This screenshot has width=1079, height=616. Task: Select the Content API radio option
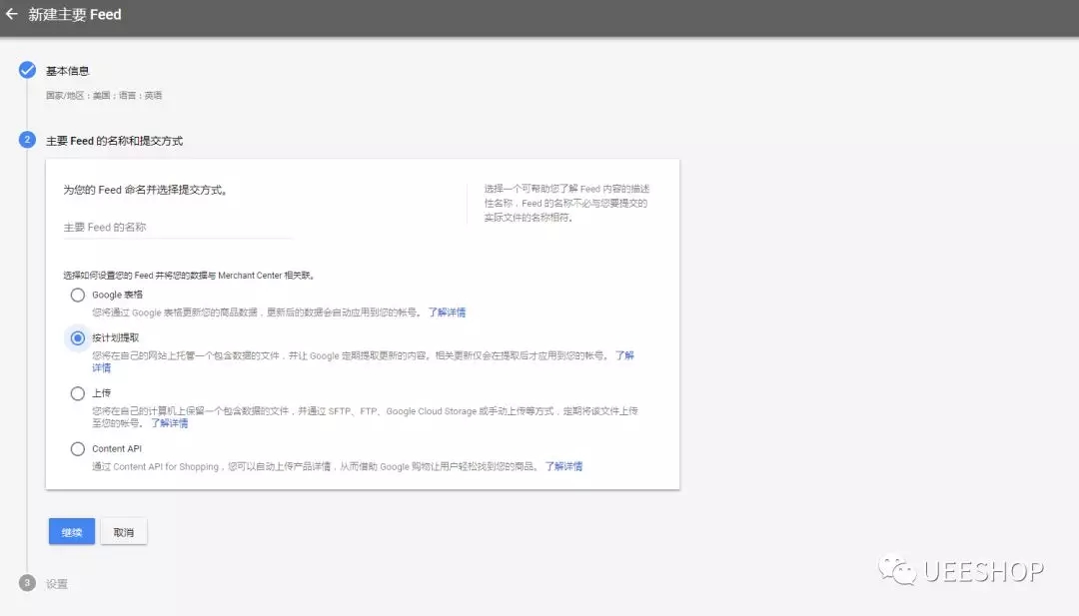pos(78,449)
